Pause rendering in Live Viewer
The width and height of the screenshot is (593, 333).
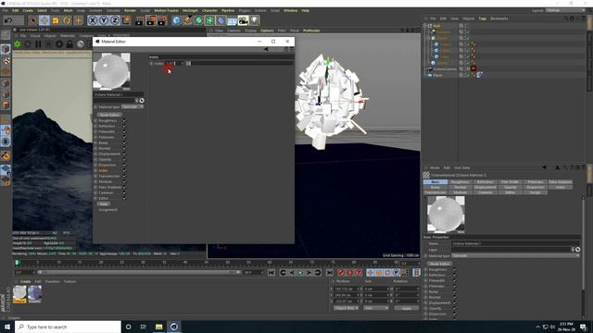click(x=38, y=44)
